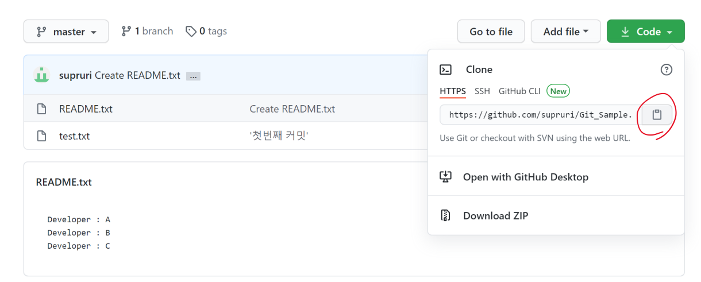The image size is (701, 282).
Task: Click the 'Developer : B' line
Action: 79,233
